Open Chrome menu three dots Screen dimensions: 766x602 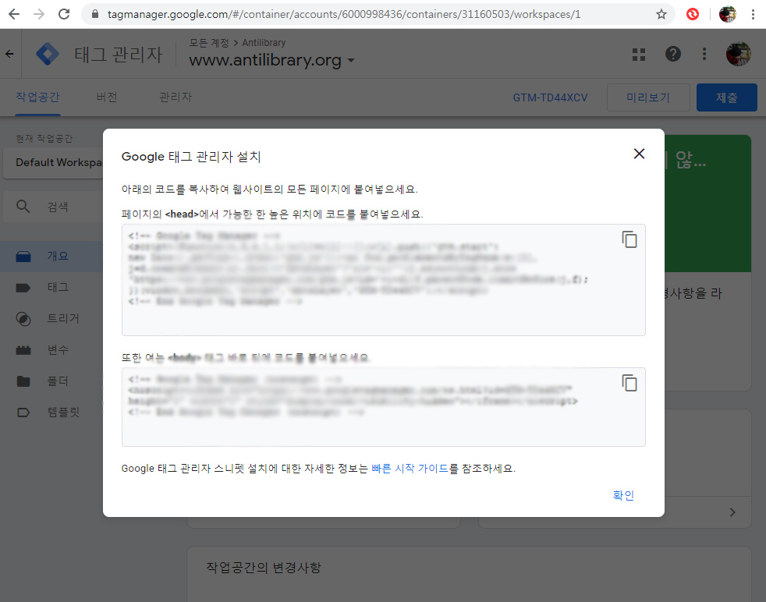tap(753, 14)
